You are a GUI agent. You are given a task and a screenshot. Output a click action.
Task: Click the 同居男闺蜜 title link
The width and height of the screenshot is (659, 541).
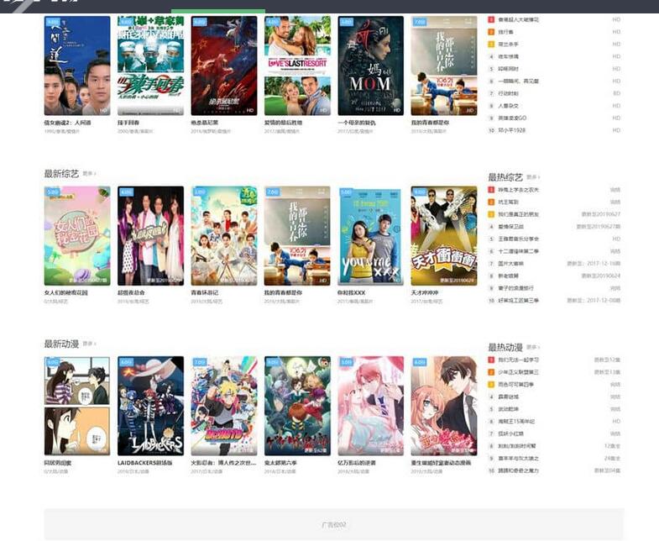[x=58, y=463]
